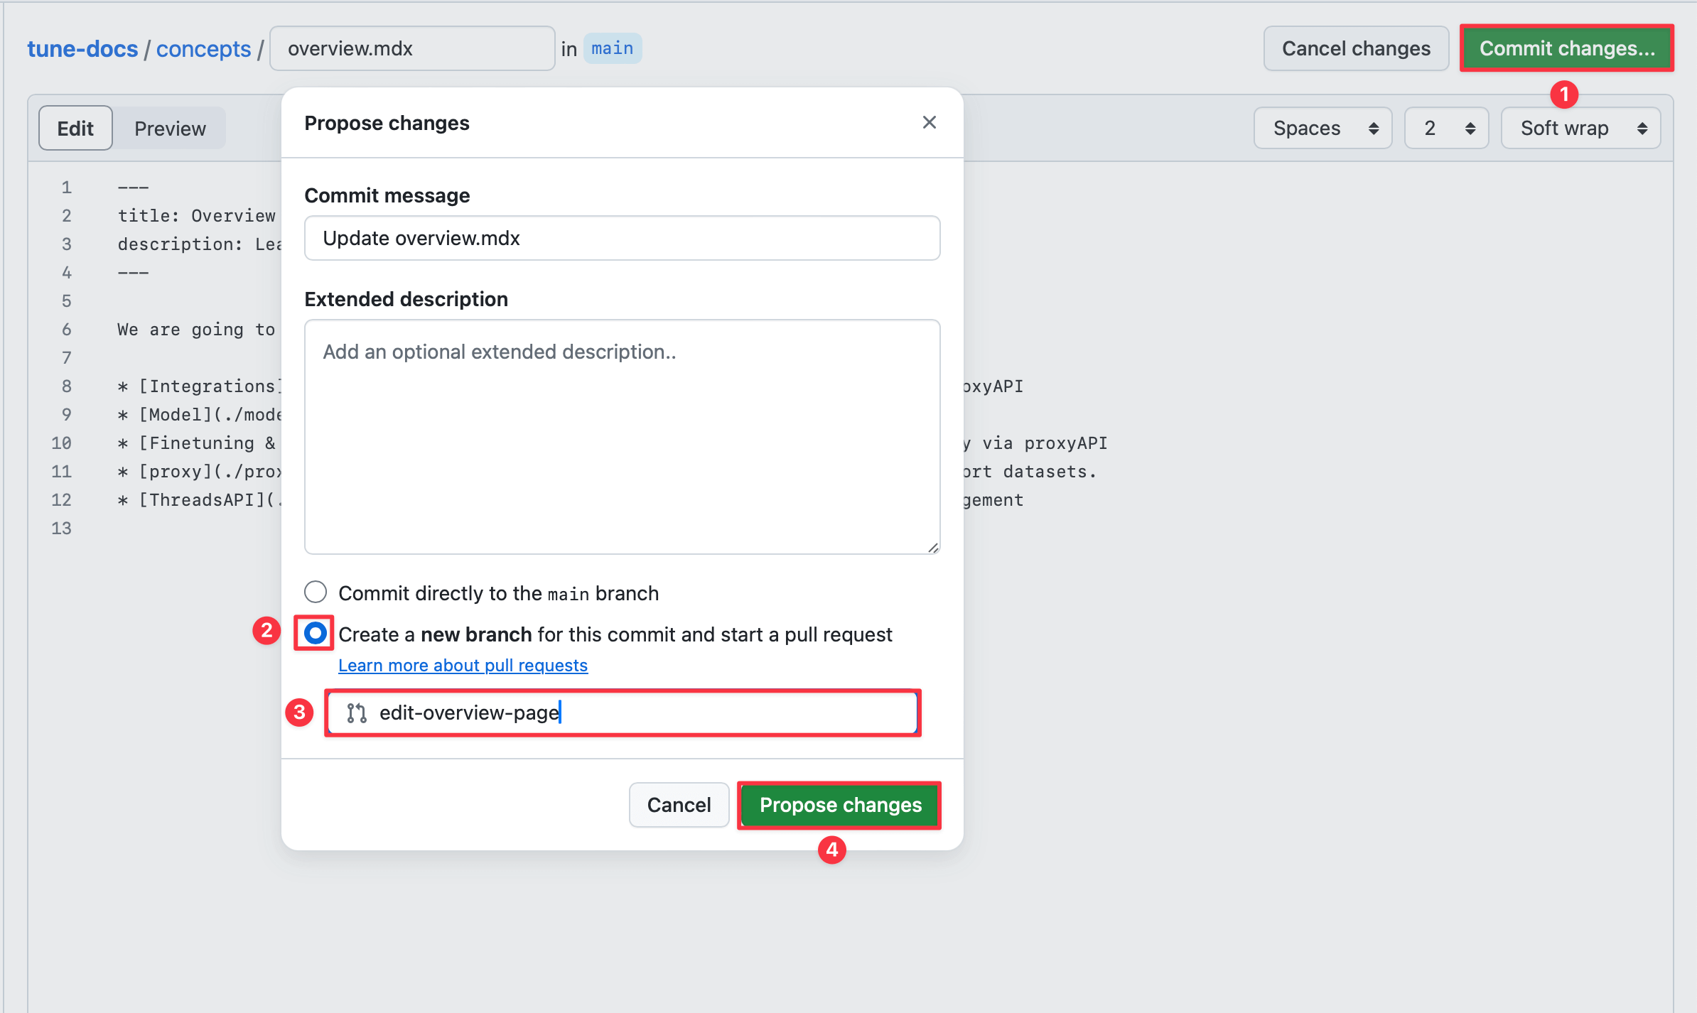Open the indent size 2 dropdown

(1446, 129)
